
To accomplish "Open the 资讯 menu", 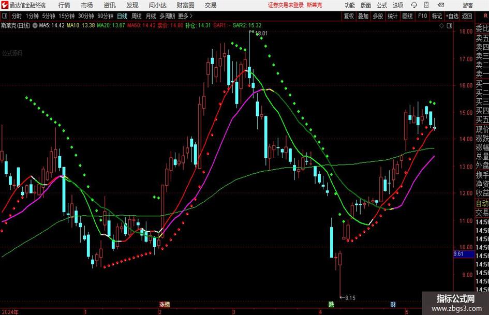I will (110, 5).
